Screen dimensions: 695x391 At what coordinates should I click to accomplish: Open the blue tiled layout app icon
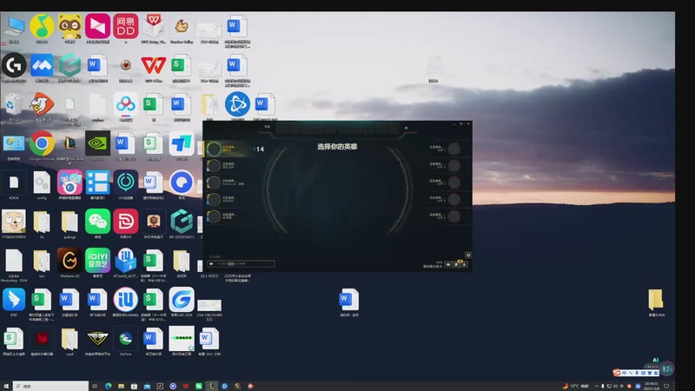(x=98, y=182)
